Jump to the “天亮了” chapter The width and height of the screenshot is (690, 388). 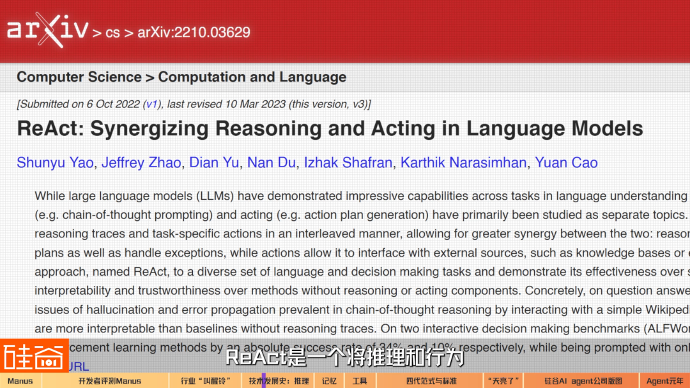click(x=503, y=380)
